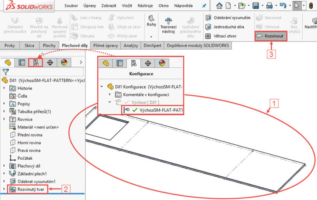Select Větrací otvor tool
The width and height of the screenshot is (317, 200).
[x=221, y=36]
